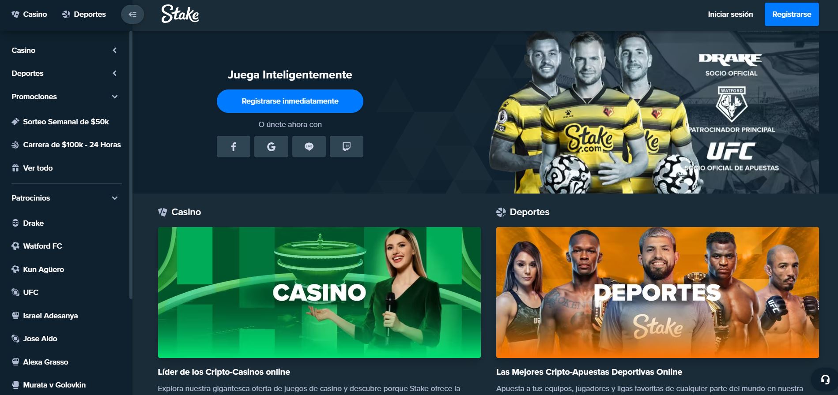Click Iniciar sesión link
The width and height of the screenshot is (838, 395).
click(730, 14)
